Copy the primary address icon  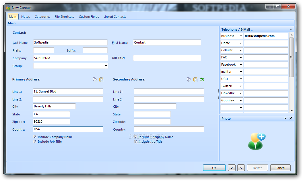[95, 80]
